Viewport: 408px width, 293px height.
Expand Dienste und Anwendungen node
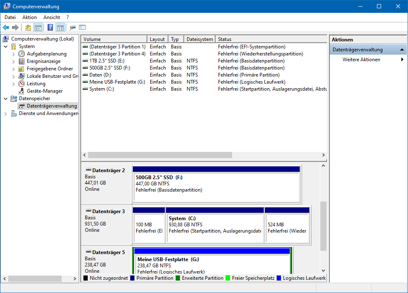(x=5, y=114)
